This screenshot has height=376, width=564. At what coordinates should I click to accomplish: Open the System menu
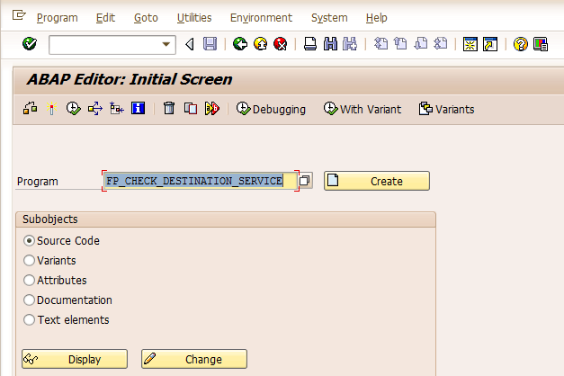[x=329, y=18]
